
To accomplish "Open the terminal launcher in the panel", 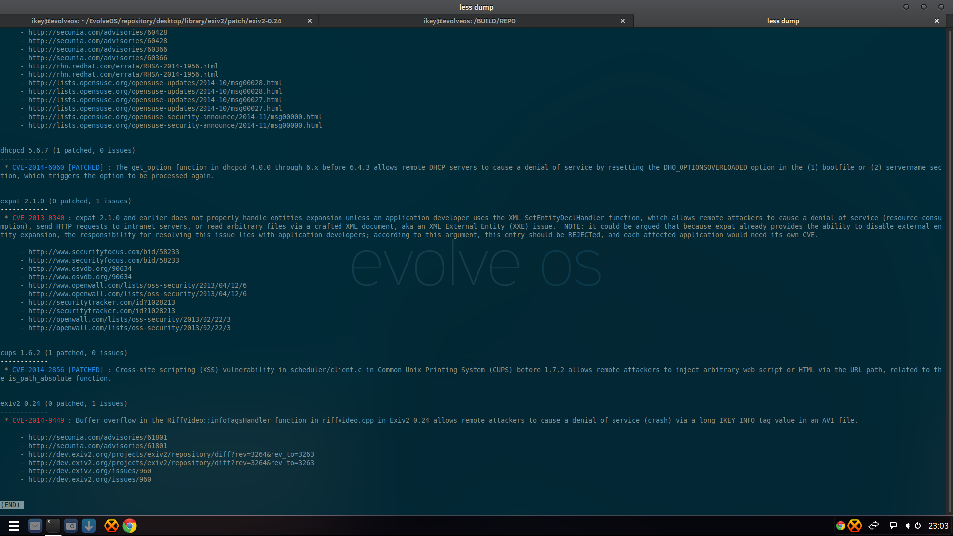I will point(53,526).
